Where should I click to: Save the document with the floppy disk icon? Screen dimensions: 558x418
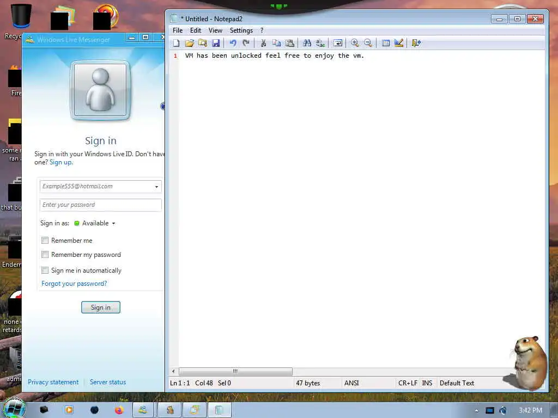[x=216, y=43]
